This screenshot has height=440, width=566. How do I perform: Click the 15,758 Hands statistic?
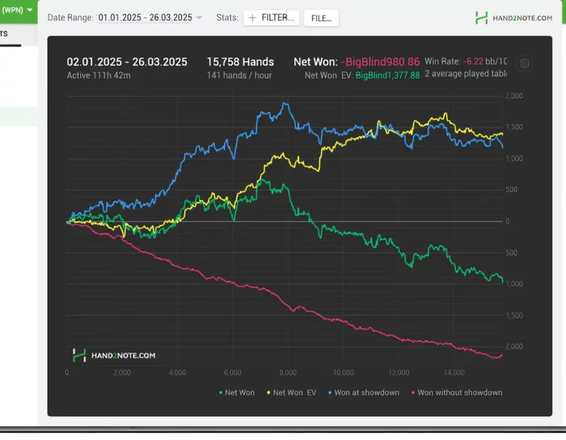[240, 61]
